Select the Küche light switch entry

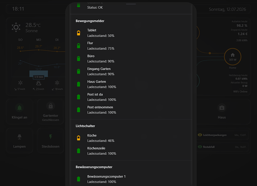tap(131, 138)
